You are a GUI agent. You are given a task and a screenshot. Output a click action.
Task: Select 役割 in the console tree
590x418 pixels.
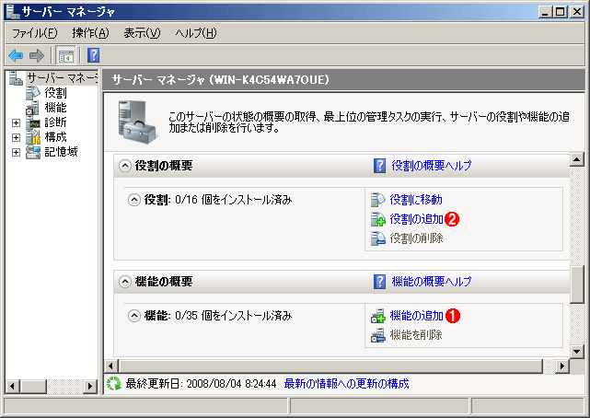click(56, 93)
